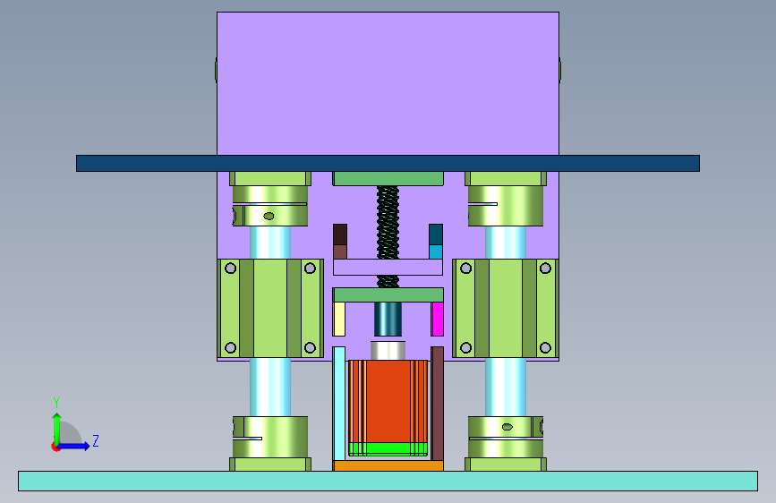Pick the cream colored spacer post

pos(339,320)
